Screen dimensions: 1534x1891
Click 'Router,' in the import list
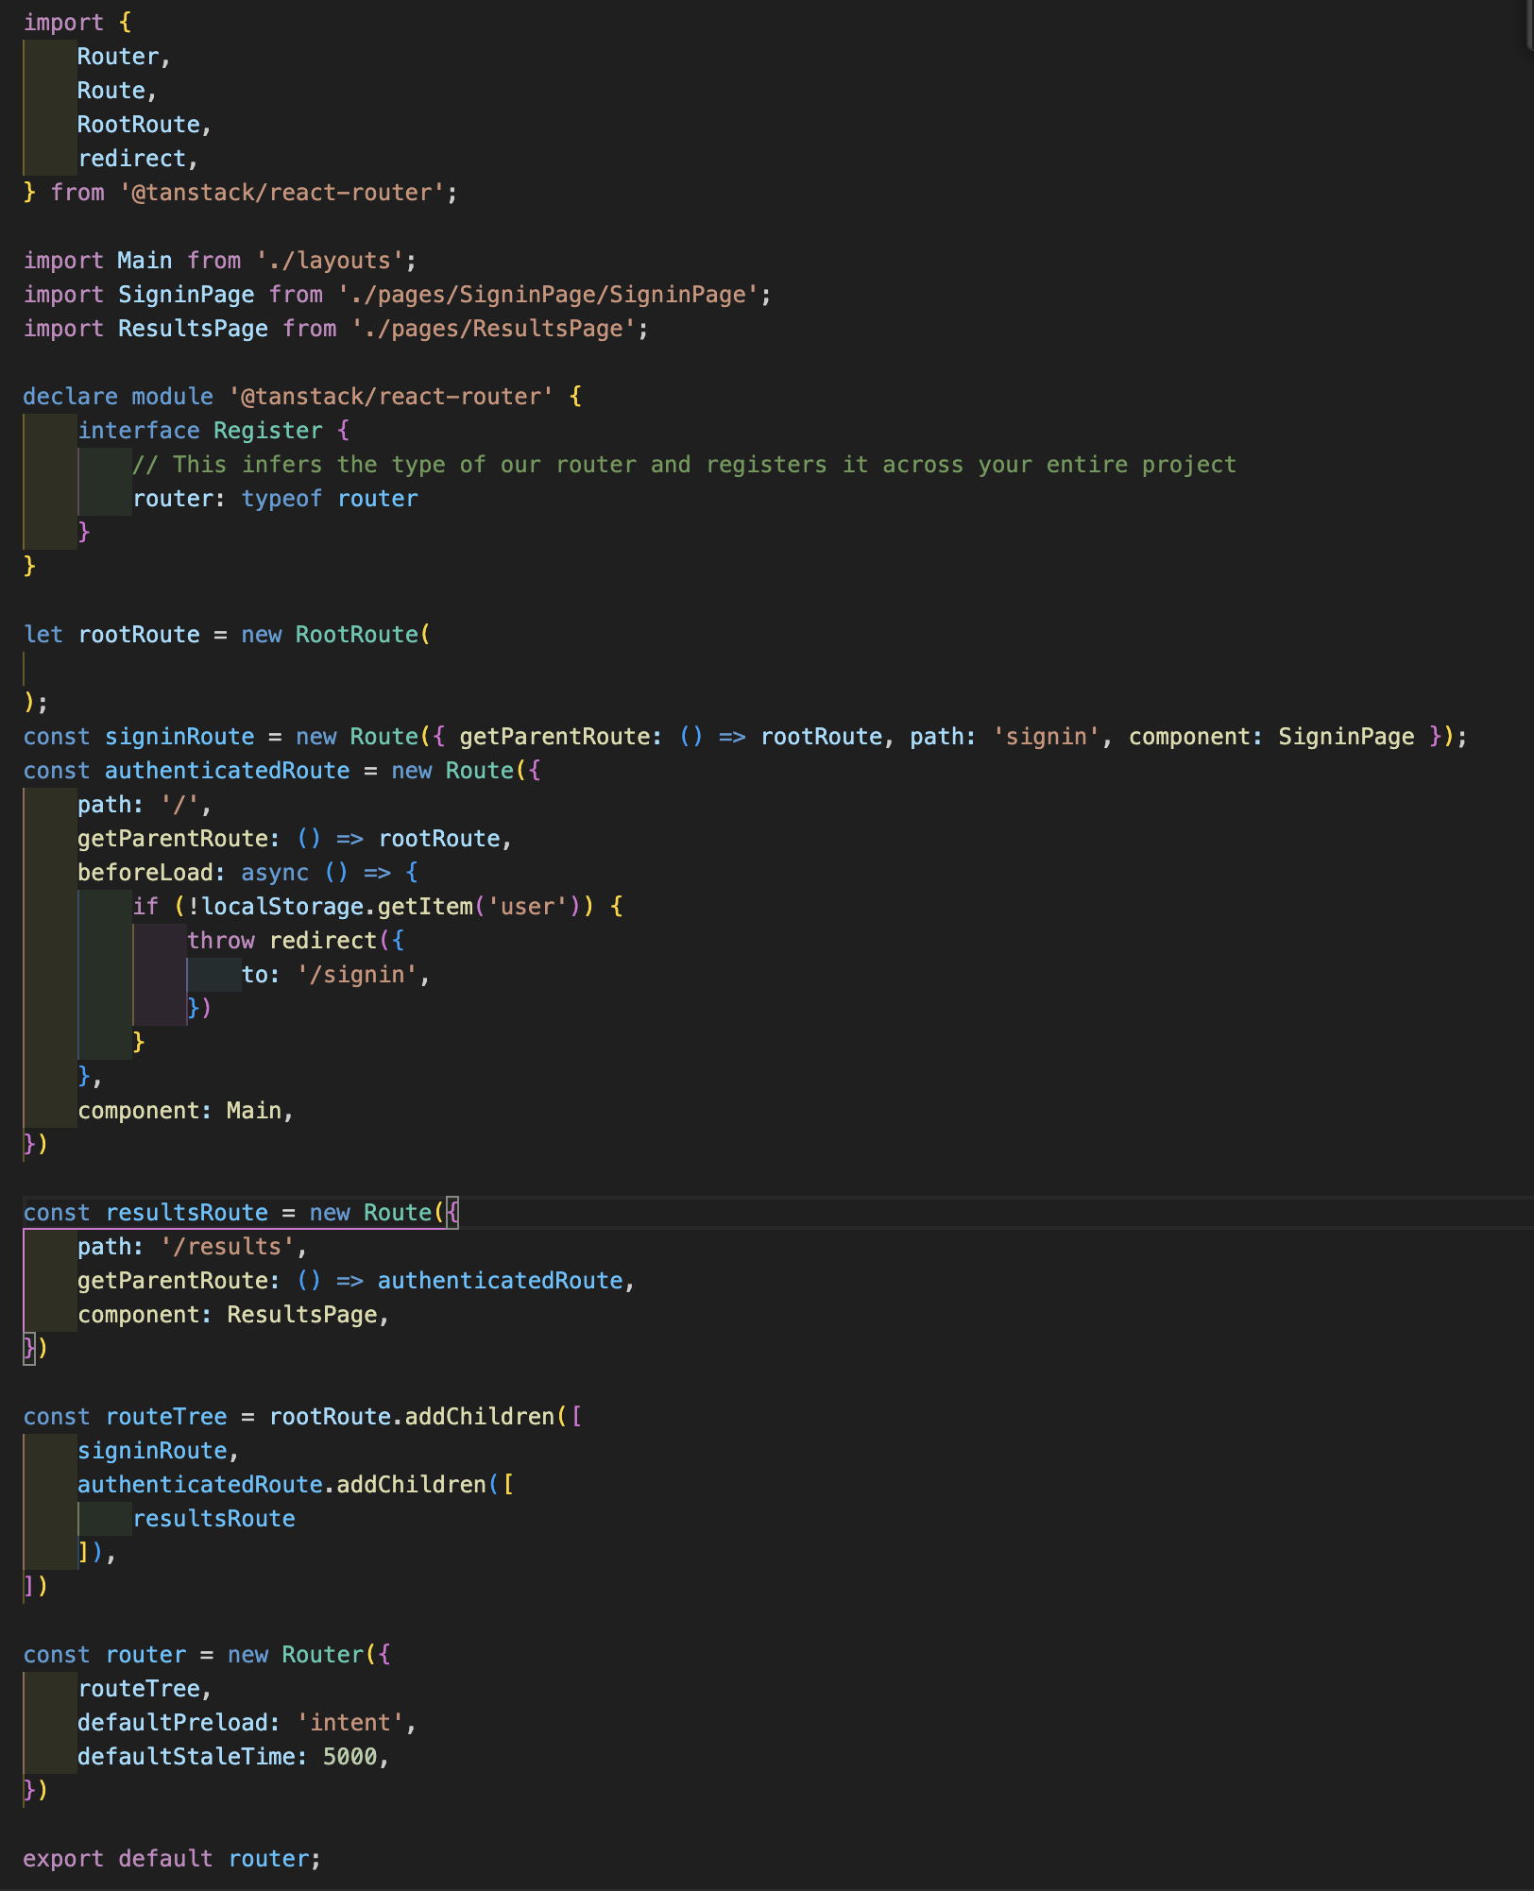124,57
